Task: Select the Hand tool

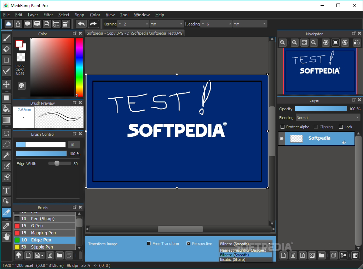Action: point(6,237)
